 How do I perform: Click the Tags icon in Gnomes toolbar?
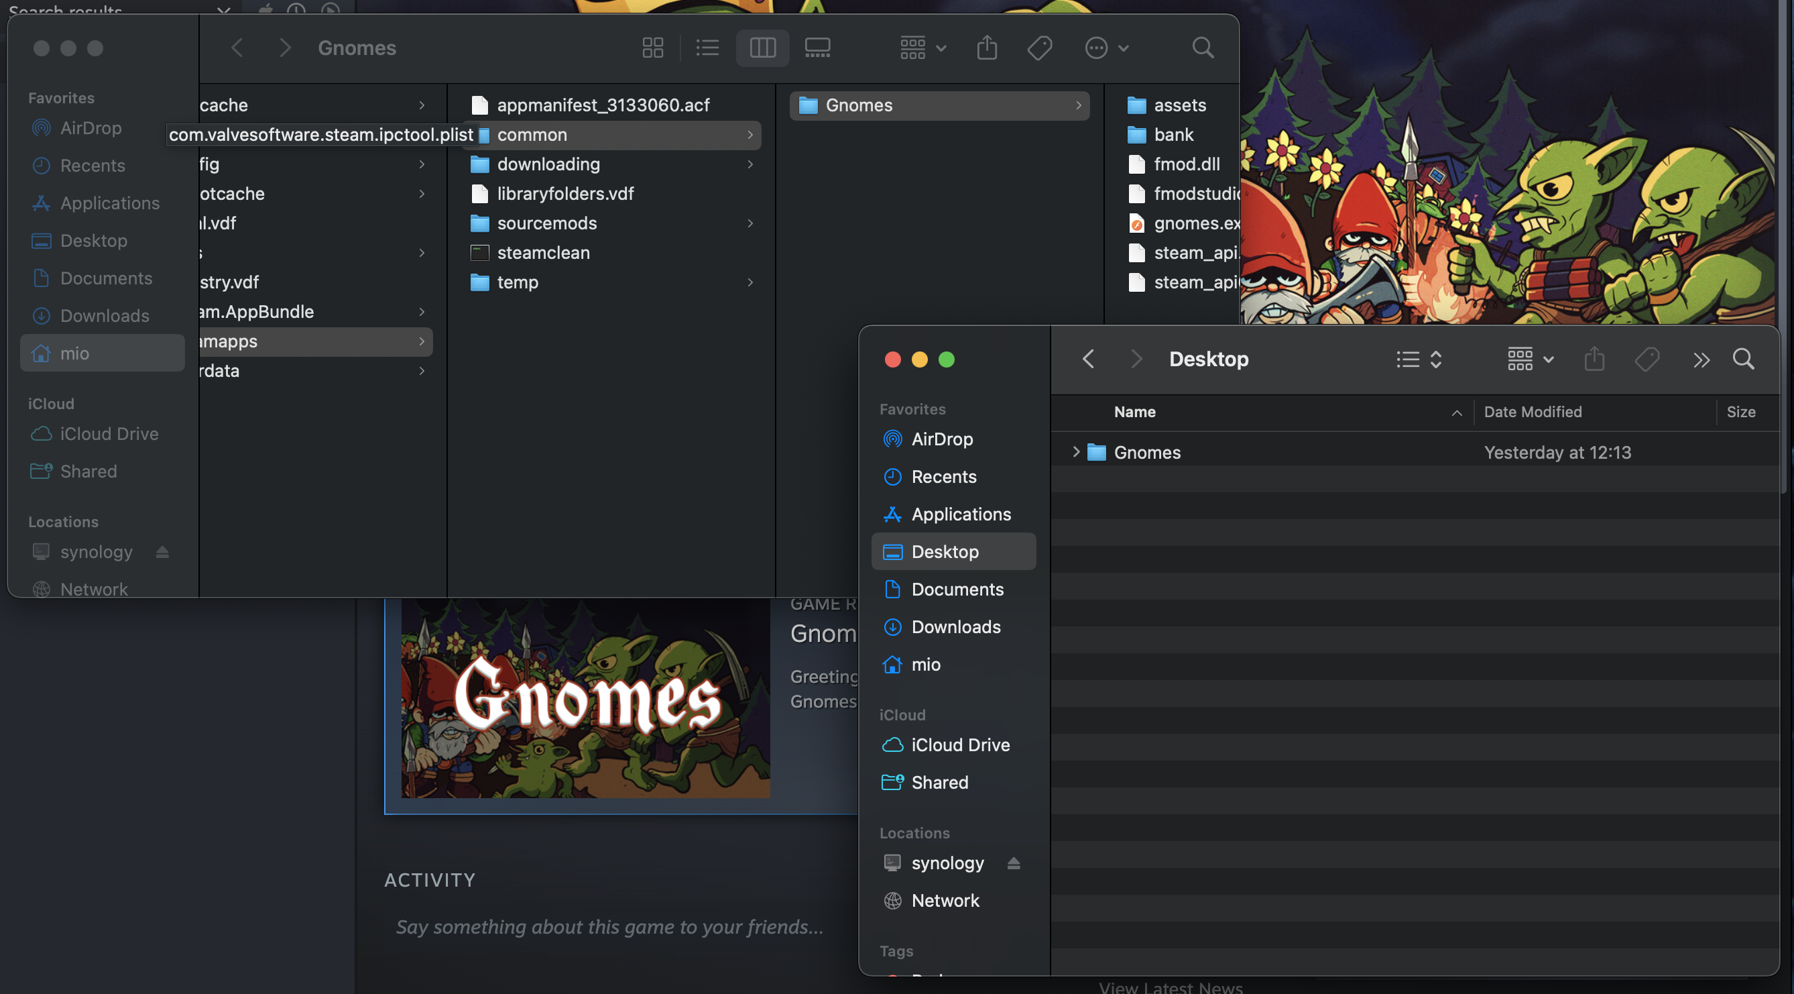[x=1039, y=48]
